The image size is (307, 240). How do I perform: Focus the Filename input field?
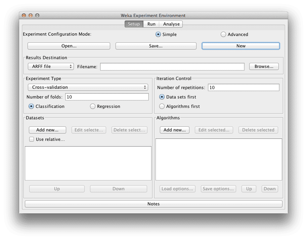tap(172, 67)
